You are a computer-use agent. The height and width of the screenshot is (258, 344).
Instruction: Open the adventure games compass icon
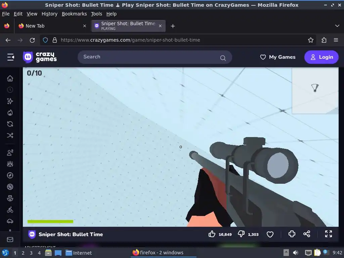coord(10,175)
